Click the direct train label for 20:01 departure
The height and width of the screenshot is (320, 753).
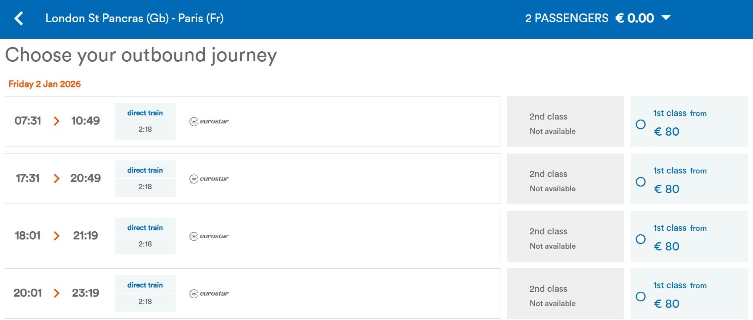coord(145,285)
